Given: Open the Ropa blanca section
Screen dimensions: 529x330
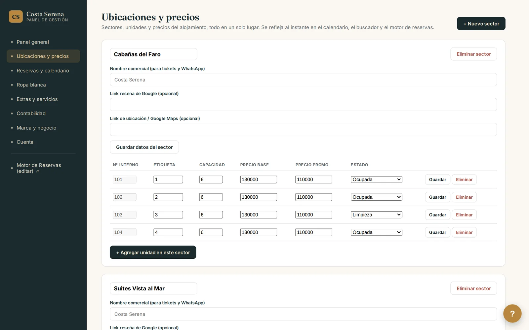Looking at the screenshot, I should [43, 85].
